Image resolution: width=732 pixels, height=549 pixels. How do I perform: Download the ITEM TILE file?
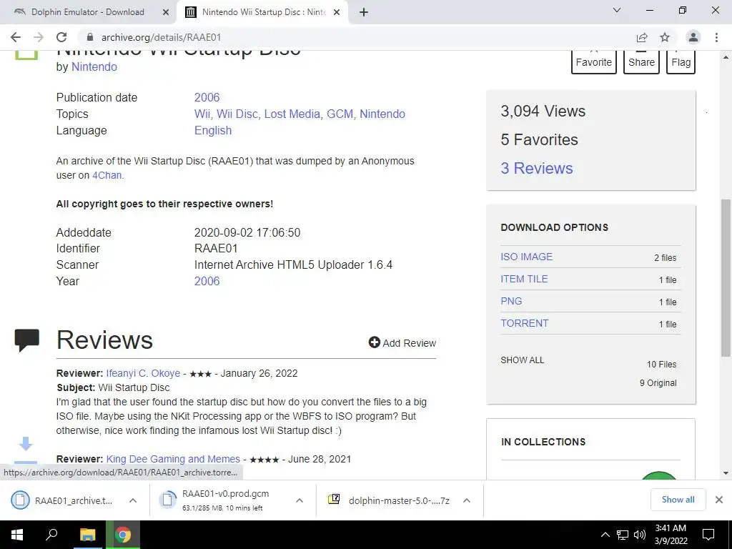[524, 279]
